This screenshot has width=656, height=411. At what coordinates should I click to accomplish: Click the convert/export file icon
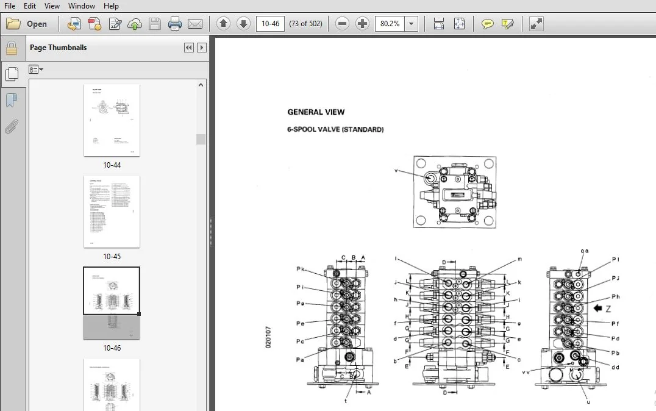click(x=74, y=24)
